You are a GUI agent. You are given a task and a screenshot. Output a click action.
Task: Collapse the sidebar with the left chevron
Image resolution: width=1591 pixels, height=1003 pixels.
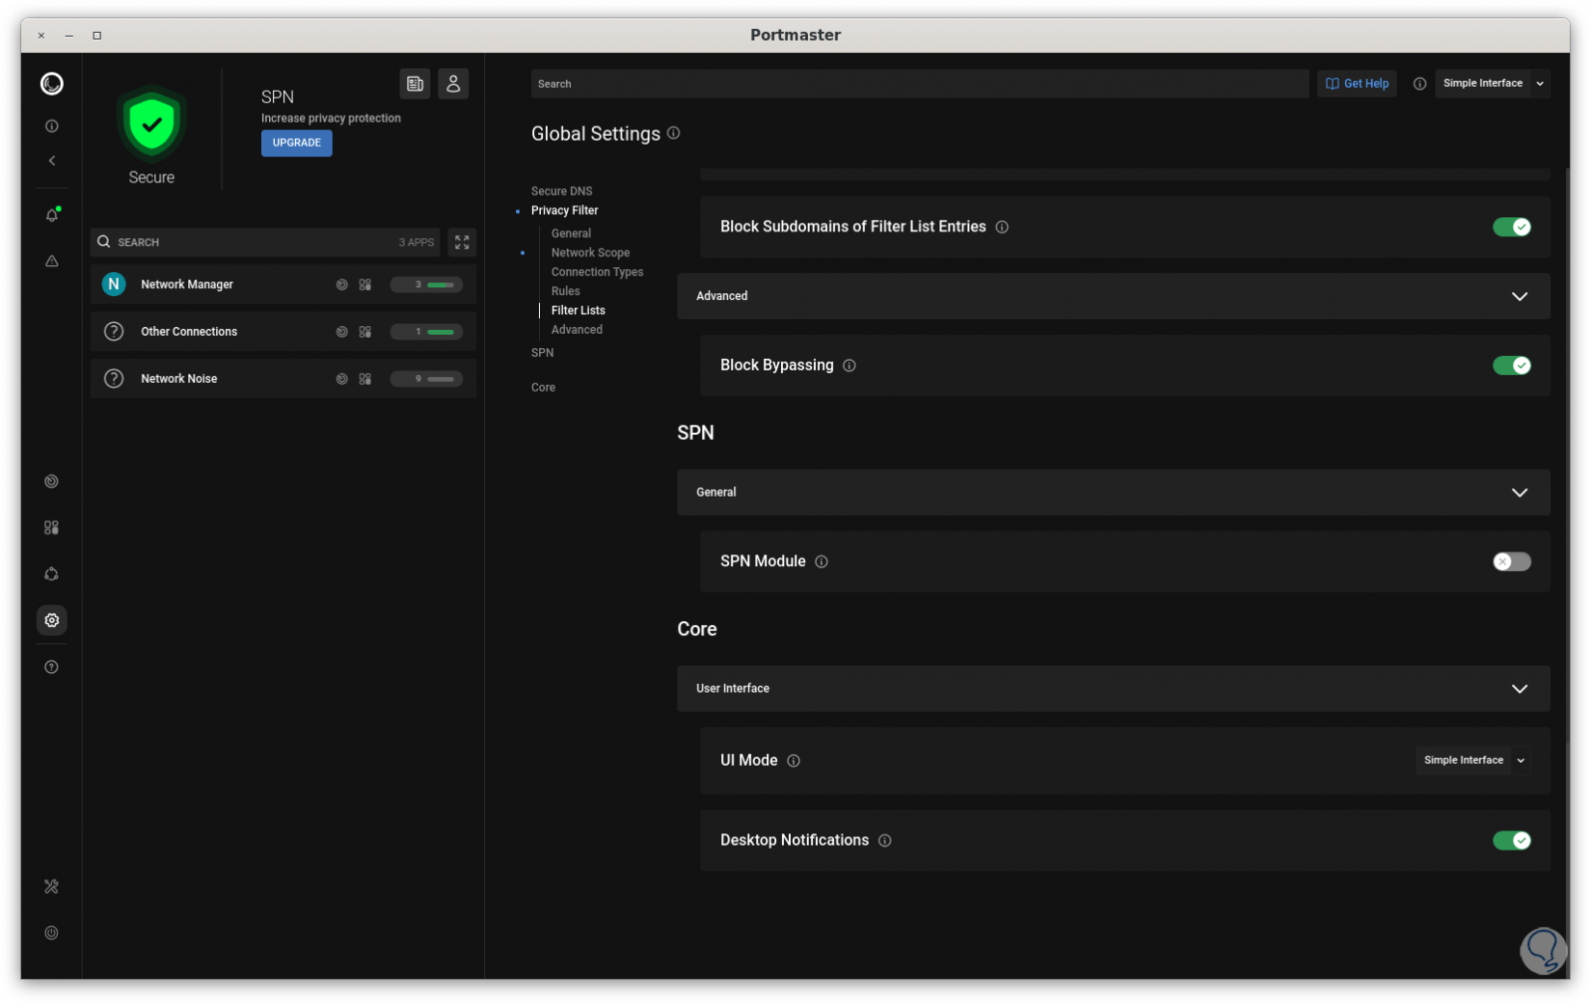click(52, 161)
